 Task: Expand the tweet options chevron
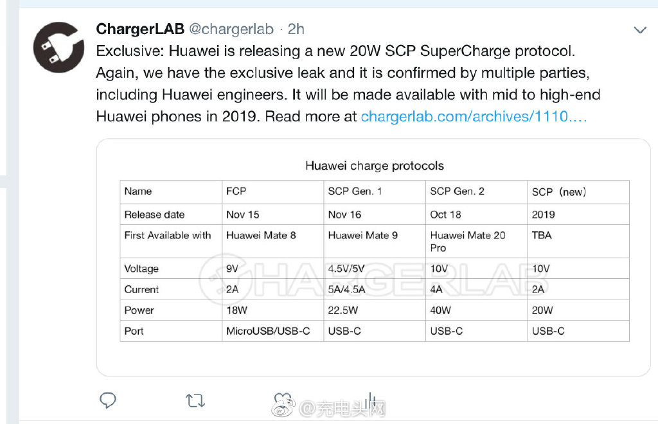[640, 30]
